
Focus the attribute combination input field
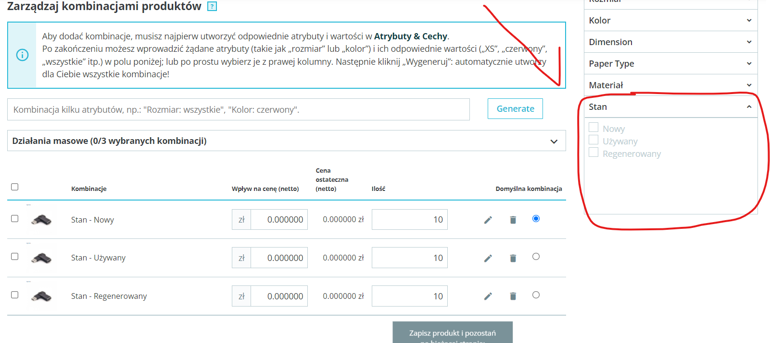[x=239, y=109]
